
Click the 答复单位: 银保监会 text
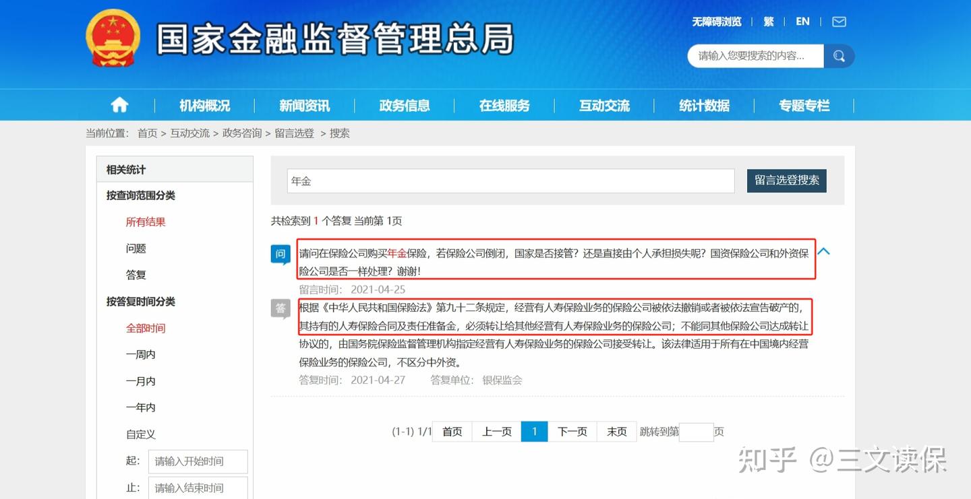476,380
